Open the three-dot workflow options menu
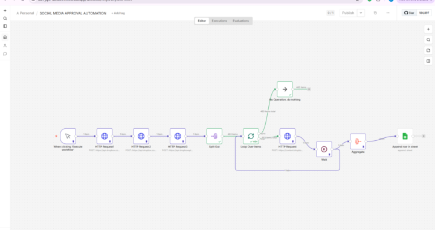The height and width of the screenshot is (230, 435). [x=388, y=13]
